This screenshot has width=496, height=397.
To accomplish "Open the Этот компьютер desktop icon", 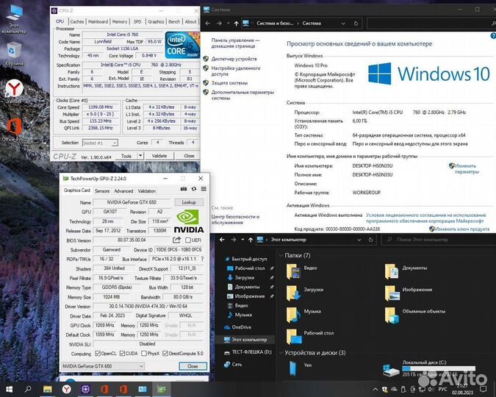I will [x=14, y=18].
